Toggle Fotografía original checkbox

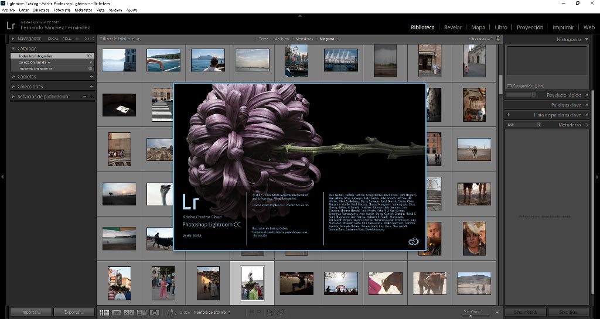(509, 86)
